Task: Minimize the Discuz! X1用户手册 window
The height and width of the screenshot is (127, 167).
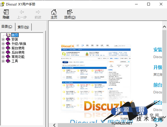Action: [136, 4]
